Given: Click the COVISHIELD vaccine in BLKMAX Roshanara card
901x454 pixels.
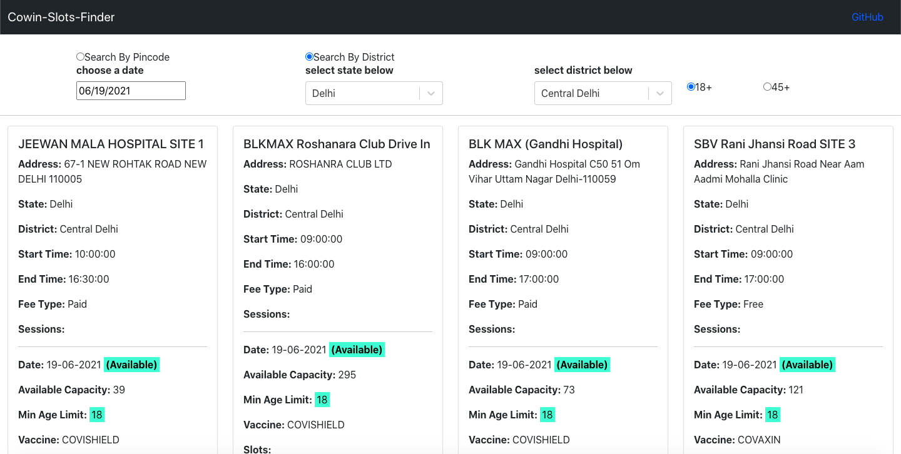Looking at the screenshot, I should coord(316,425).
